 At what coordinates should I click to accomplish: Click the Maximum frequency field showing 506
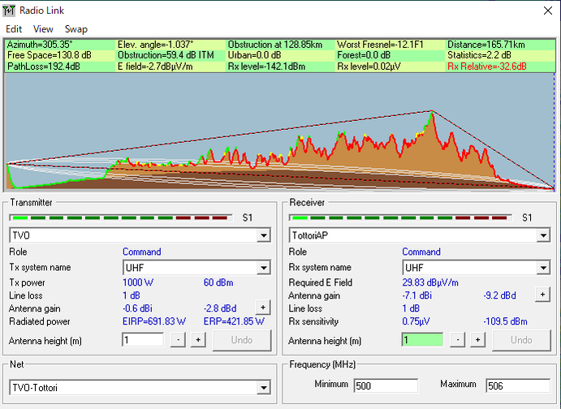(518, 385)
